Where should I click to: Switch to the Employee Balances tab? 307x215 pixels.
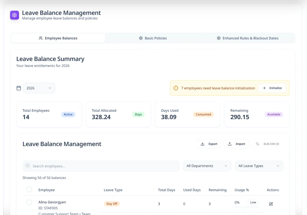pyautogui.click(x=58, y=38)
